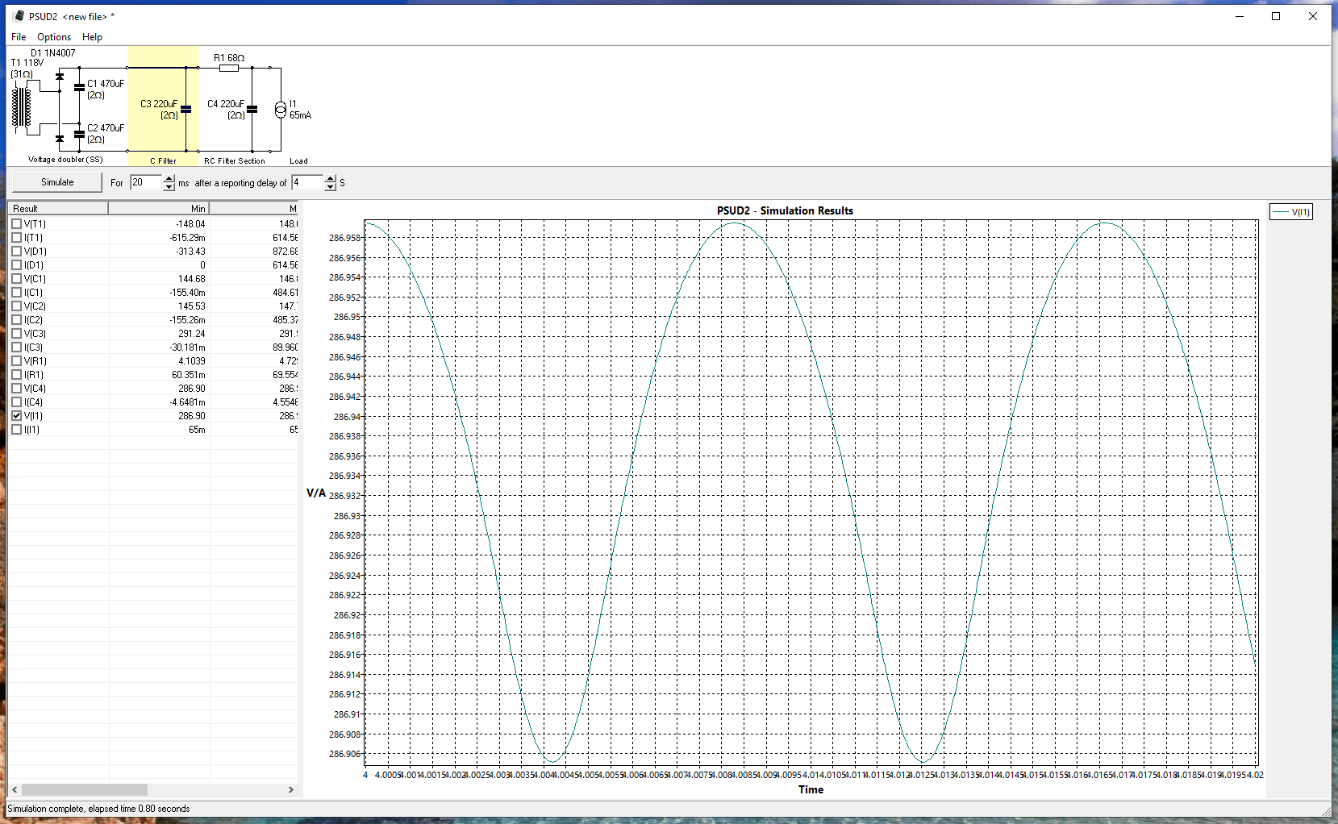Screen dimensions: 1338x824
Task: Increase the simulation duration with up arrow
Action: tap(169, 179)
